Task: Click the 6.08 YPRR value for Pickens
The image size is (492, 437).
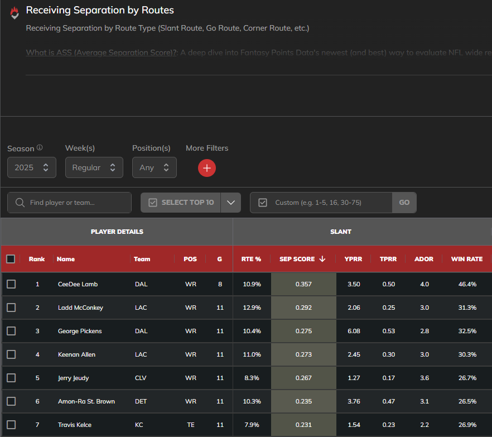Action: tap(354, 331)
